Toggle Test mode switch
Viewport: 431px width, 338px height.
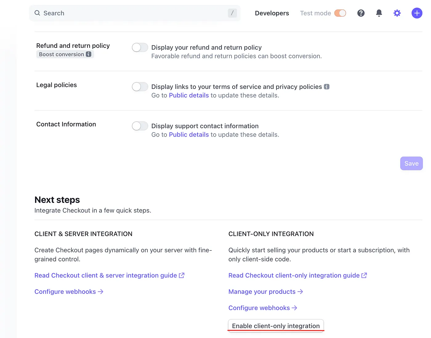pyautogui.click(x=340, y=13)
